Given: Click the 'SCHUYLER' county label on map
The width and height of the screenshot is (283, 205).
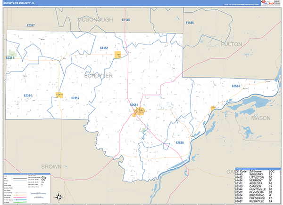Looking at the screenshot, I should tap(99, 76).
